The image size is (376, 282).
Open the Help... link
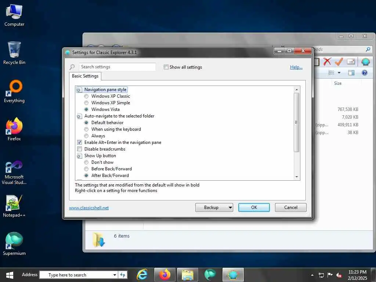pyautogui.click(x=296, y=67)
